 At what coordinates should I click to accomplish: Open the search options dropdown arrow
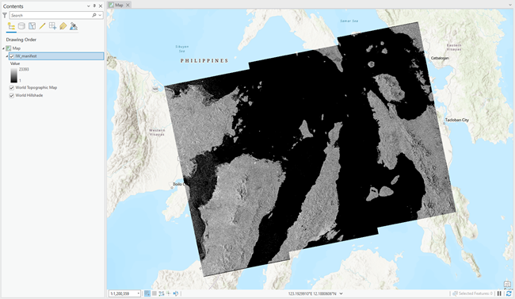click(100, 15)
